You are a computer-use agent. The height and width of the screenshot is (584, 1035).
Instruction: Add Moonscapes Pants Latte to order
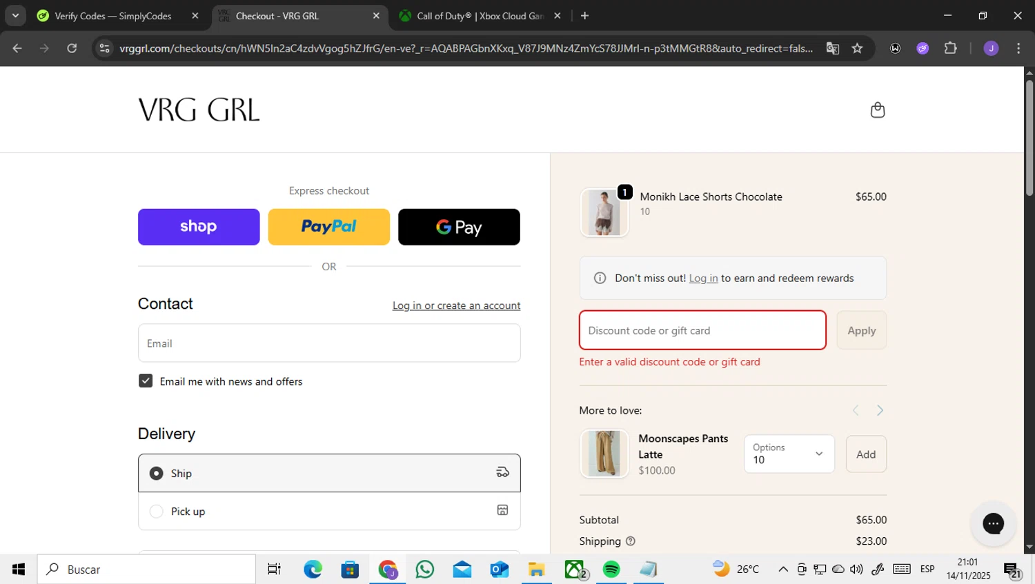(x=866, y=454)
